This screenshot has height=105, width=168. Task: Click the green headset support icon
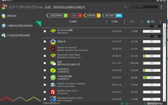pyautogui.click(x=127, y=103)
